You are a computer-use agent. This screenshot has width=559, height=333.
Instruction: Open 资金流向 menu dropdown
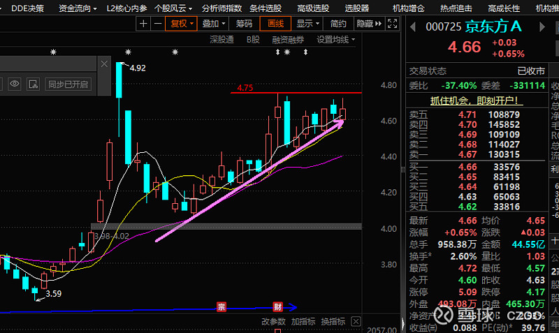(78, 8)
